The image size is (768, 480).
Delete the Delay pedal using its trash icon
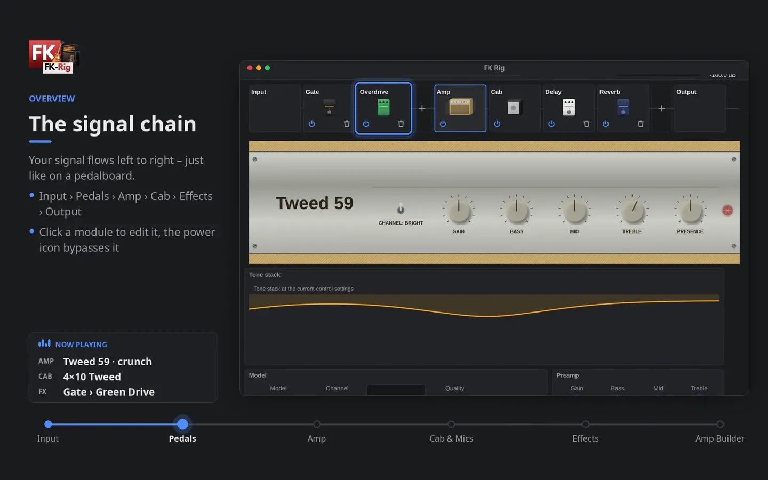pyautogui.click(x=587, y=124)
